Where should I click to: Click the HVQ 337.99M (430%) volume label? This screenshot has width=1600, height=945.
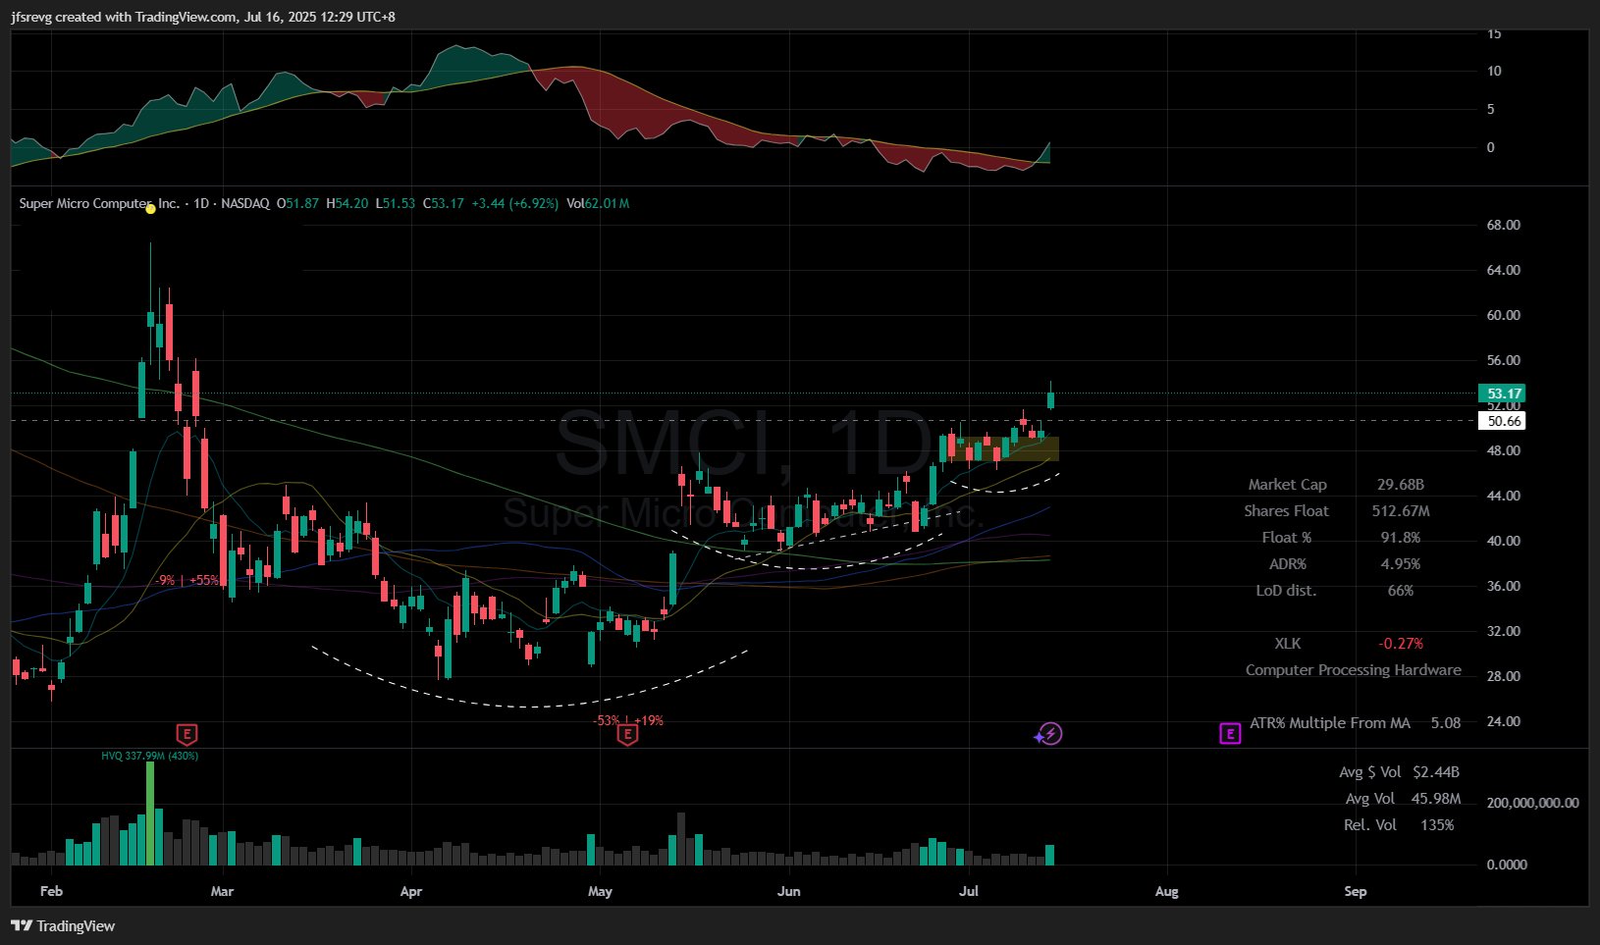tap(150, 756)
